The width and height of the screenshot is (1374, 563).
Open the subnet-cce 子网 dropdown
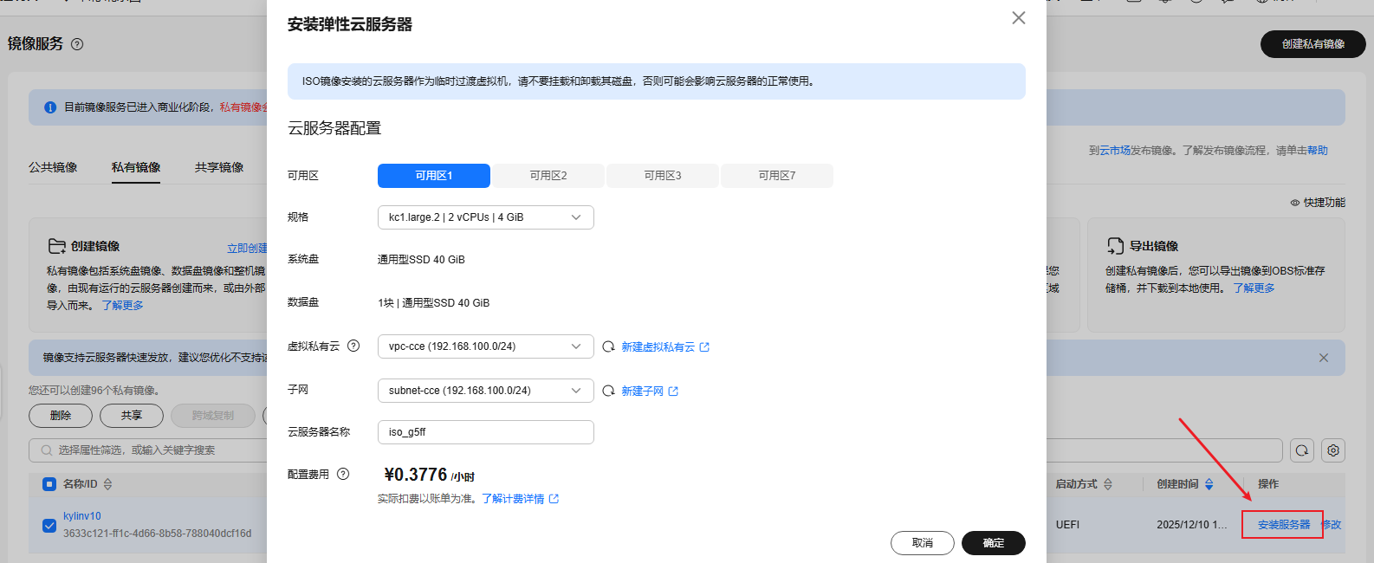(x=485, y=391)
